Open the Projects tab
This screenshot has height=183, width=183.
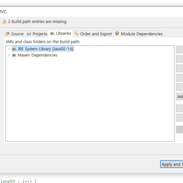(37, 34)
